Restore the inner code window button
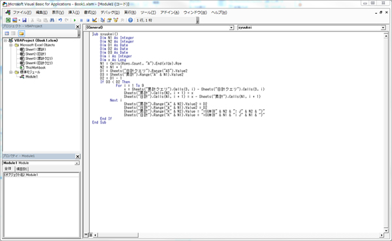 [x=381, y=12]
